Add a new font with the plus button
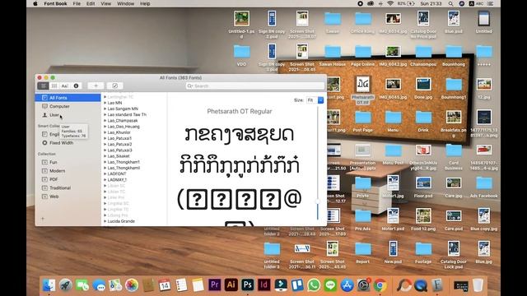Image resolution: width=527 pixels, height=296 pixels. 96,86
